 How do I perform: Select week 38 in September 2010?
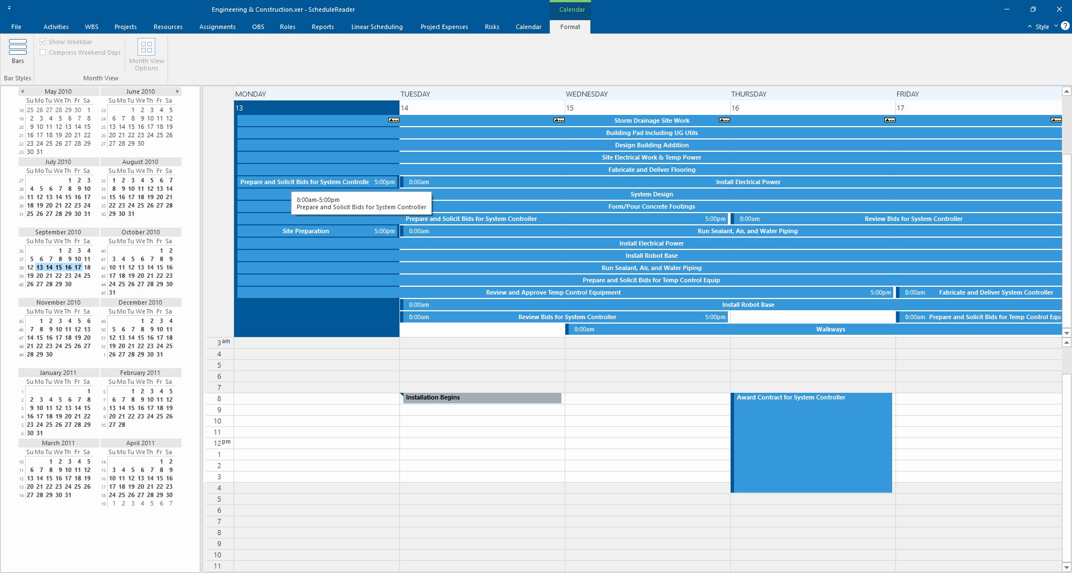pyautogui.click(x=22, y=268)
